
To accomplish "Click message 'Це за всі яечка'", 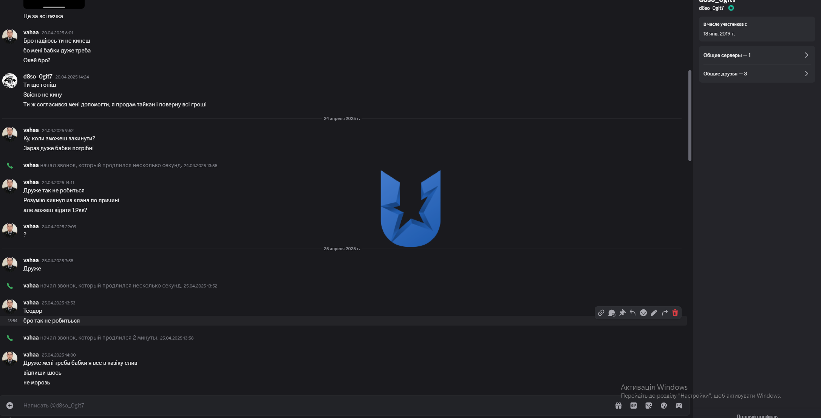I will [x=43, y=16].
